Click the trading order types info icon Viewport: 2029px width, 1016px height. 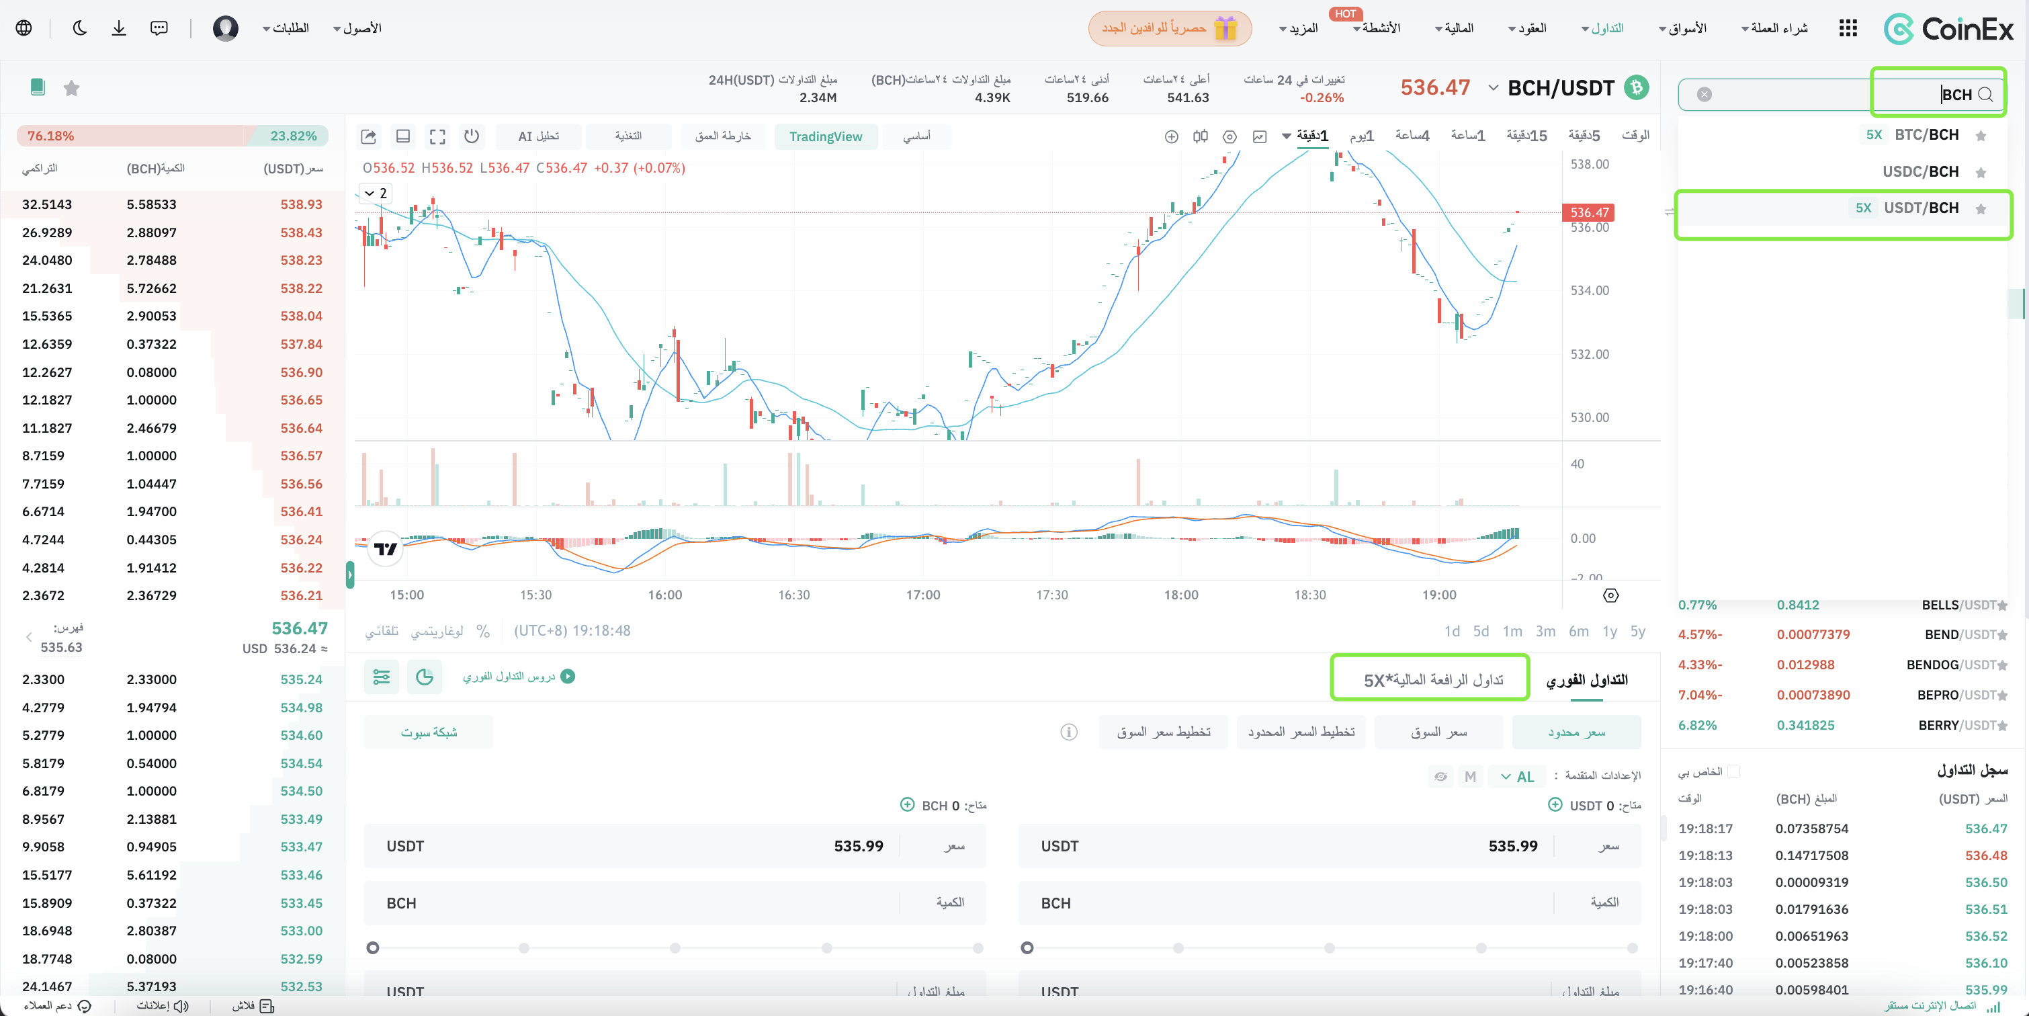tap(1069, 732)
